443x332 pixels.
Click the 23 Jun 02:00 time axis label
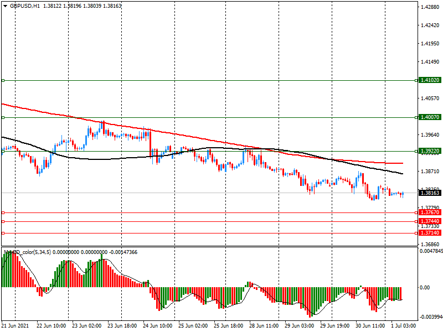[x=87, y=326]
